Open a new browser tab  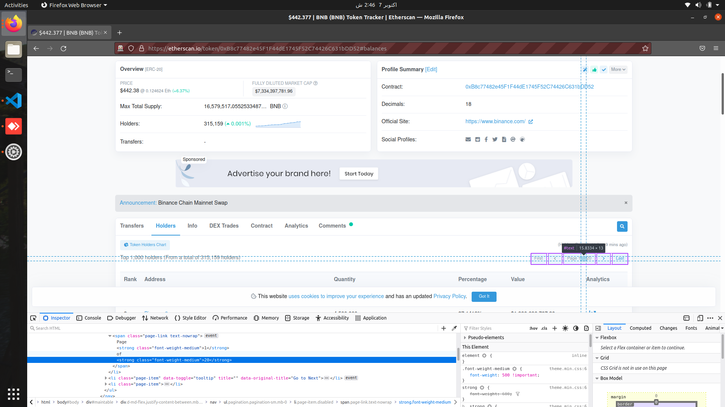click(119, 33)
